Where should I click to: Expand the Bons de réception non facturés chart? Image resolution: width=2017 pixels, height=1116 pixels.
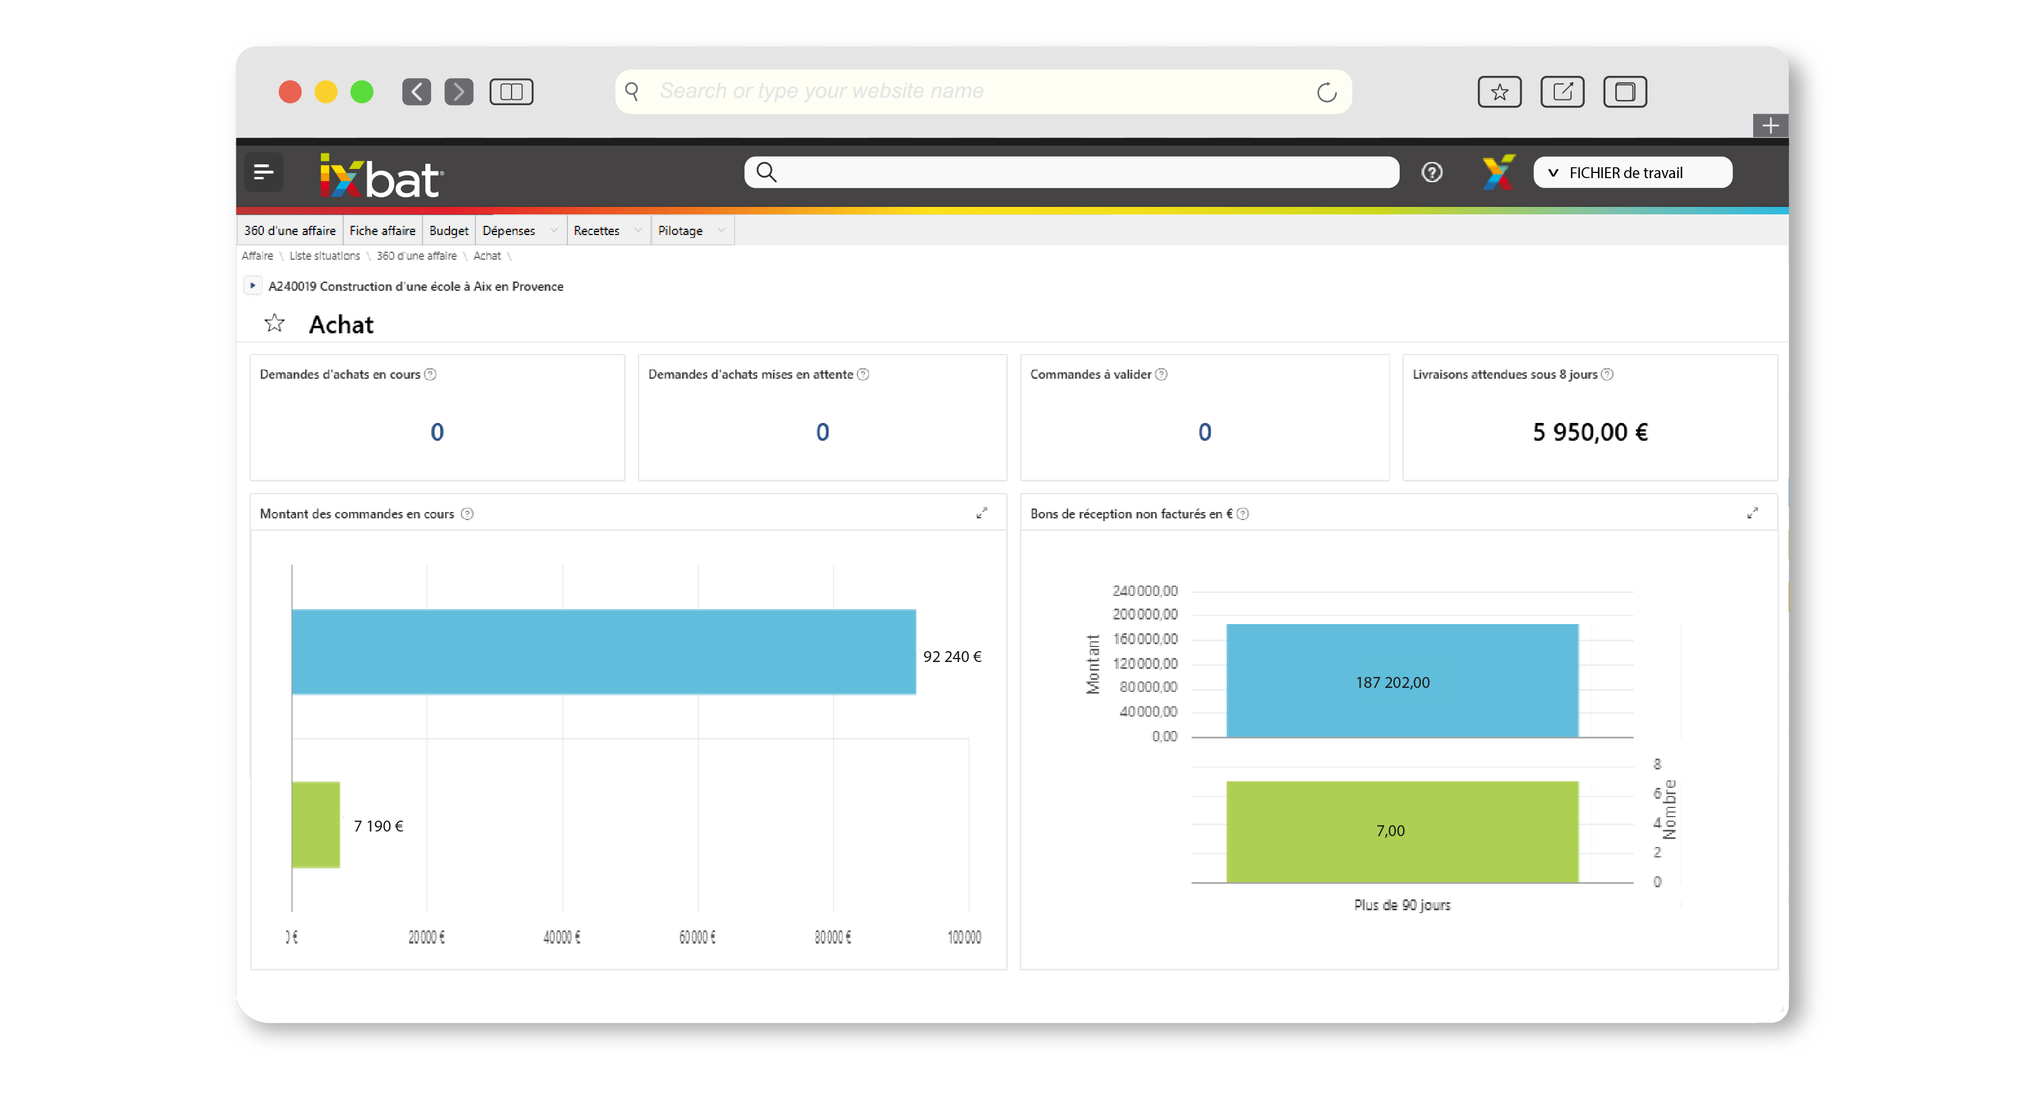1751,513
